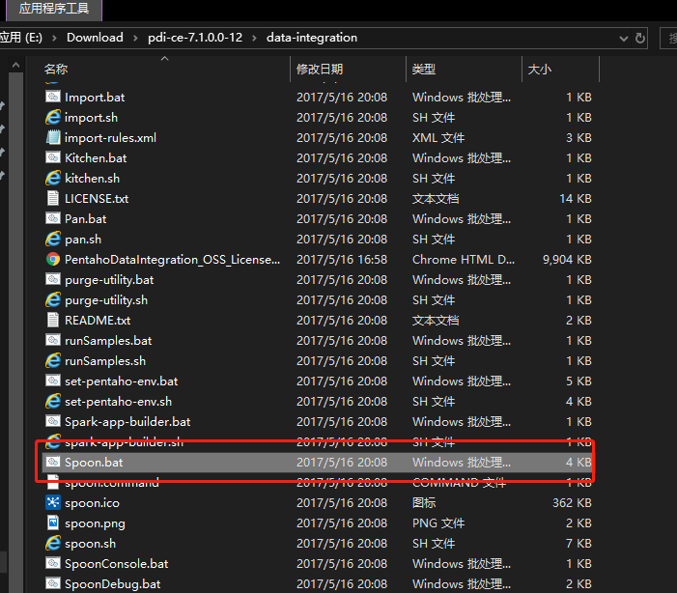Select the SpoonDebug.bat file name
Viewport: 677px width, 593px height.
pyautogui.click(x=113, y=584)
